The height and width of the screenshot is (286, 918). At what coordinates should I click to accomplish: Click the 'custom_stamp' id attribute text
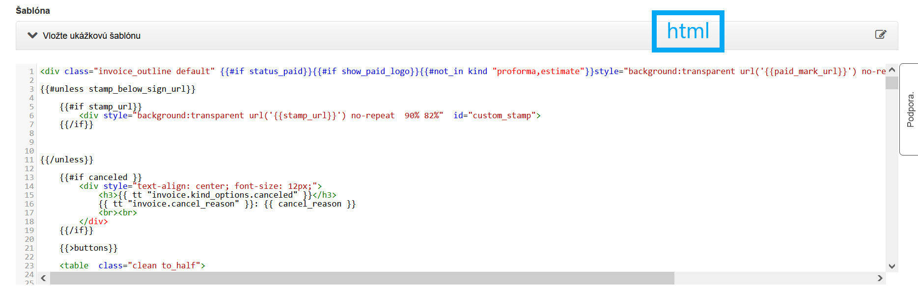coord(501,116)
